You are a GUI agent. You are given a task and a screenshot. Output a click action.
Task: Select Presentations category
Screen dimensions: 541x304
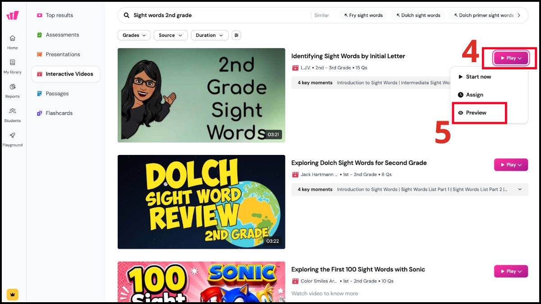point(66,54)
